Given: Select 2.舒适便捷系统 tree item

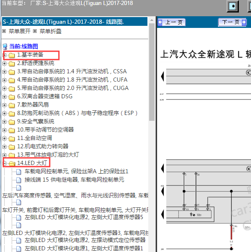Looking at the screenshot, I should [x=35, y=63].
